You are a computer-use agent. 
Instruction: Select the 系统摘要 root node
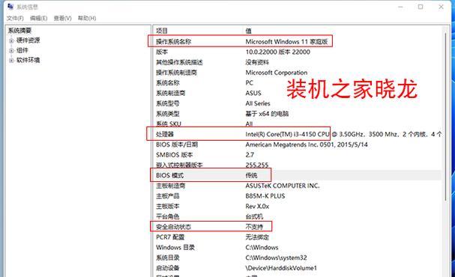pyautogui.click(x=19, y=31)
